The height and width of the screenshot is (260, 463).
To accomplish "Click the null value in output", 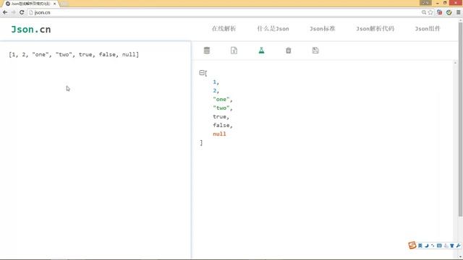I will (219, 134).
